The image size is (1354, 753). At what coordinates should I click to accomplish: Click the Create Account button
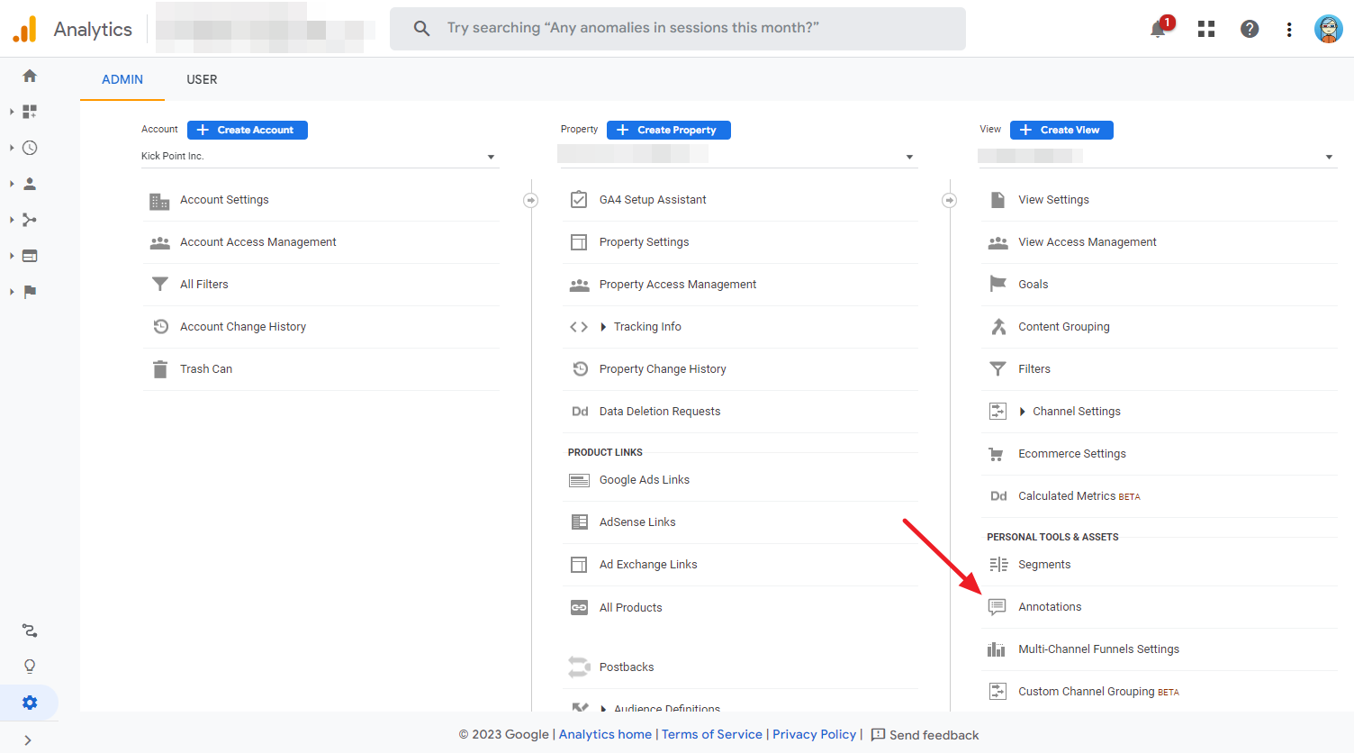248,130
